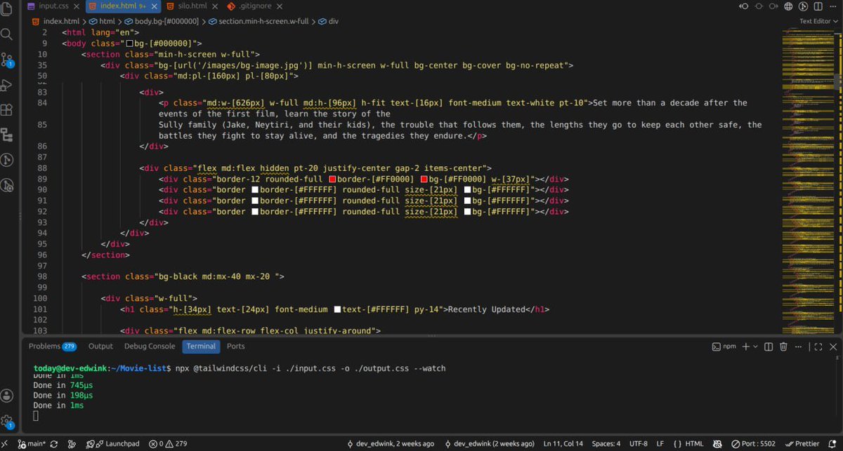Viewport: 843px width, 451px height.
Task: Open Run and Debug view
Action: coord(7,85)
